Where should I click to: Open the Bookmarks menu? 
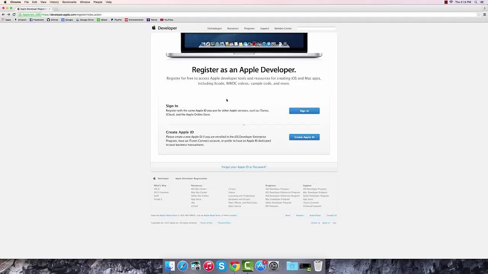coord(69,2)
